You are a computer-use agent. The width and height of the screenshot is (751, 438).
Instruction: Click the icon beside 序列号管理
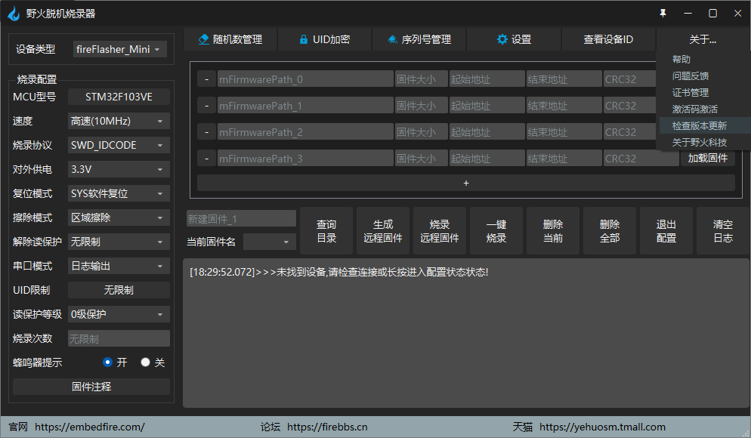click(x=393, y=39)
